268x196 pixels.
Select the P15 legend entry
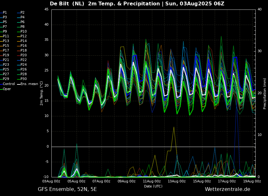point(6,46)
